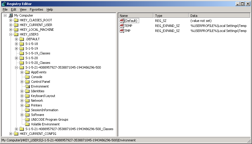Select the TMP value name
This screenshot has width=252, height=144.
(x=127, y=31)
